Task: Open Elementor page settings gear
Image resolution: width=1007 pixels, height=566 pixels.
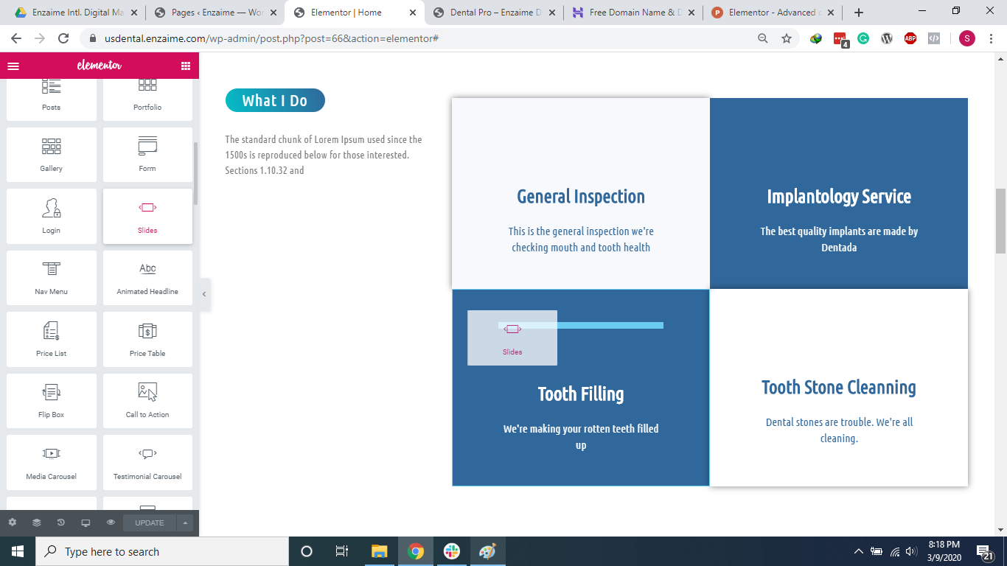Action: 13,522
